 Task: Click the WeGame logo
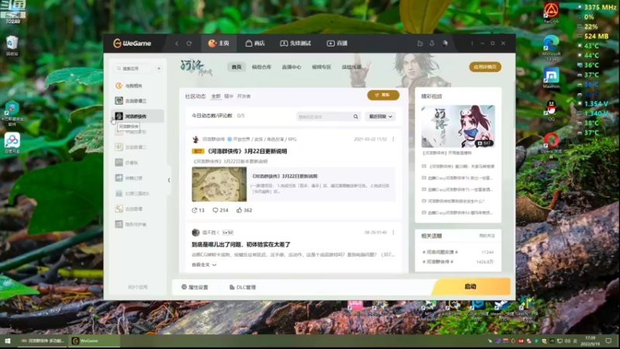[132, 43]
